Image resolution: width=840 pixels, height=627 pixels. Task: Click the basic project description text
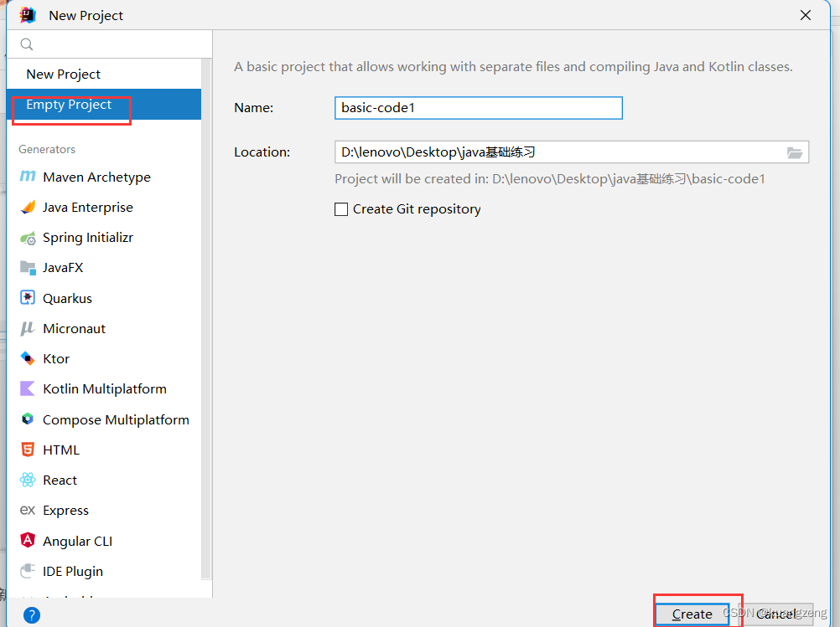[x=513, y=67]
